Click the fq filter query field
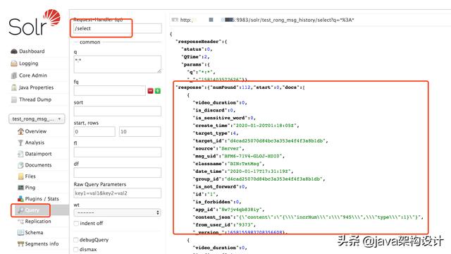This screenshot has width=451, height=254. tap(110, 91)
